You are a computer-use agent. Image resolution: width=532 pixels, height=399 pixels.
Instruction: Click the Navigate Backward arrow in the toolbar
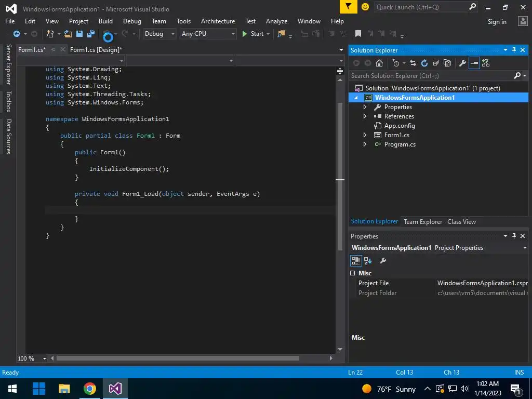tap(16, 34)
